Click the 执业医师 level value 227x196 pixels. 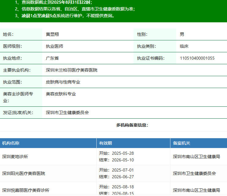pos(54,46)
